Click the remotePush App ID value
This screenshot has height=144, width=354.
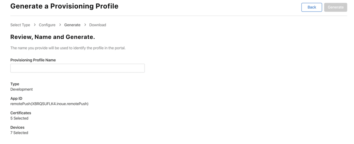point(49,104)
